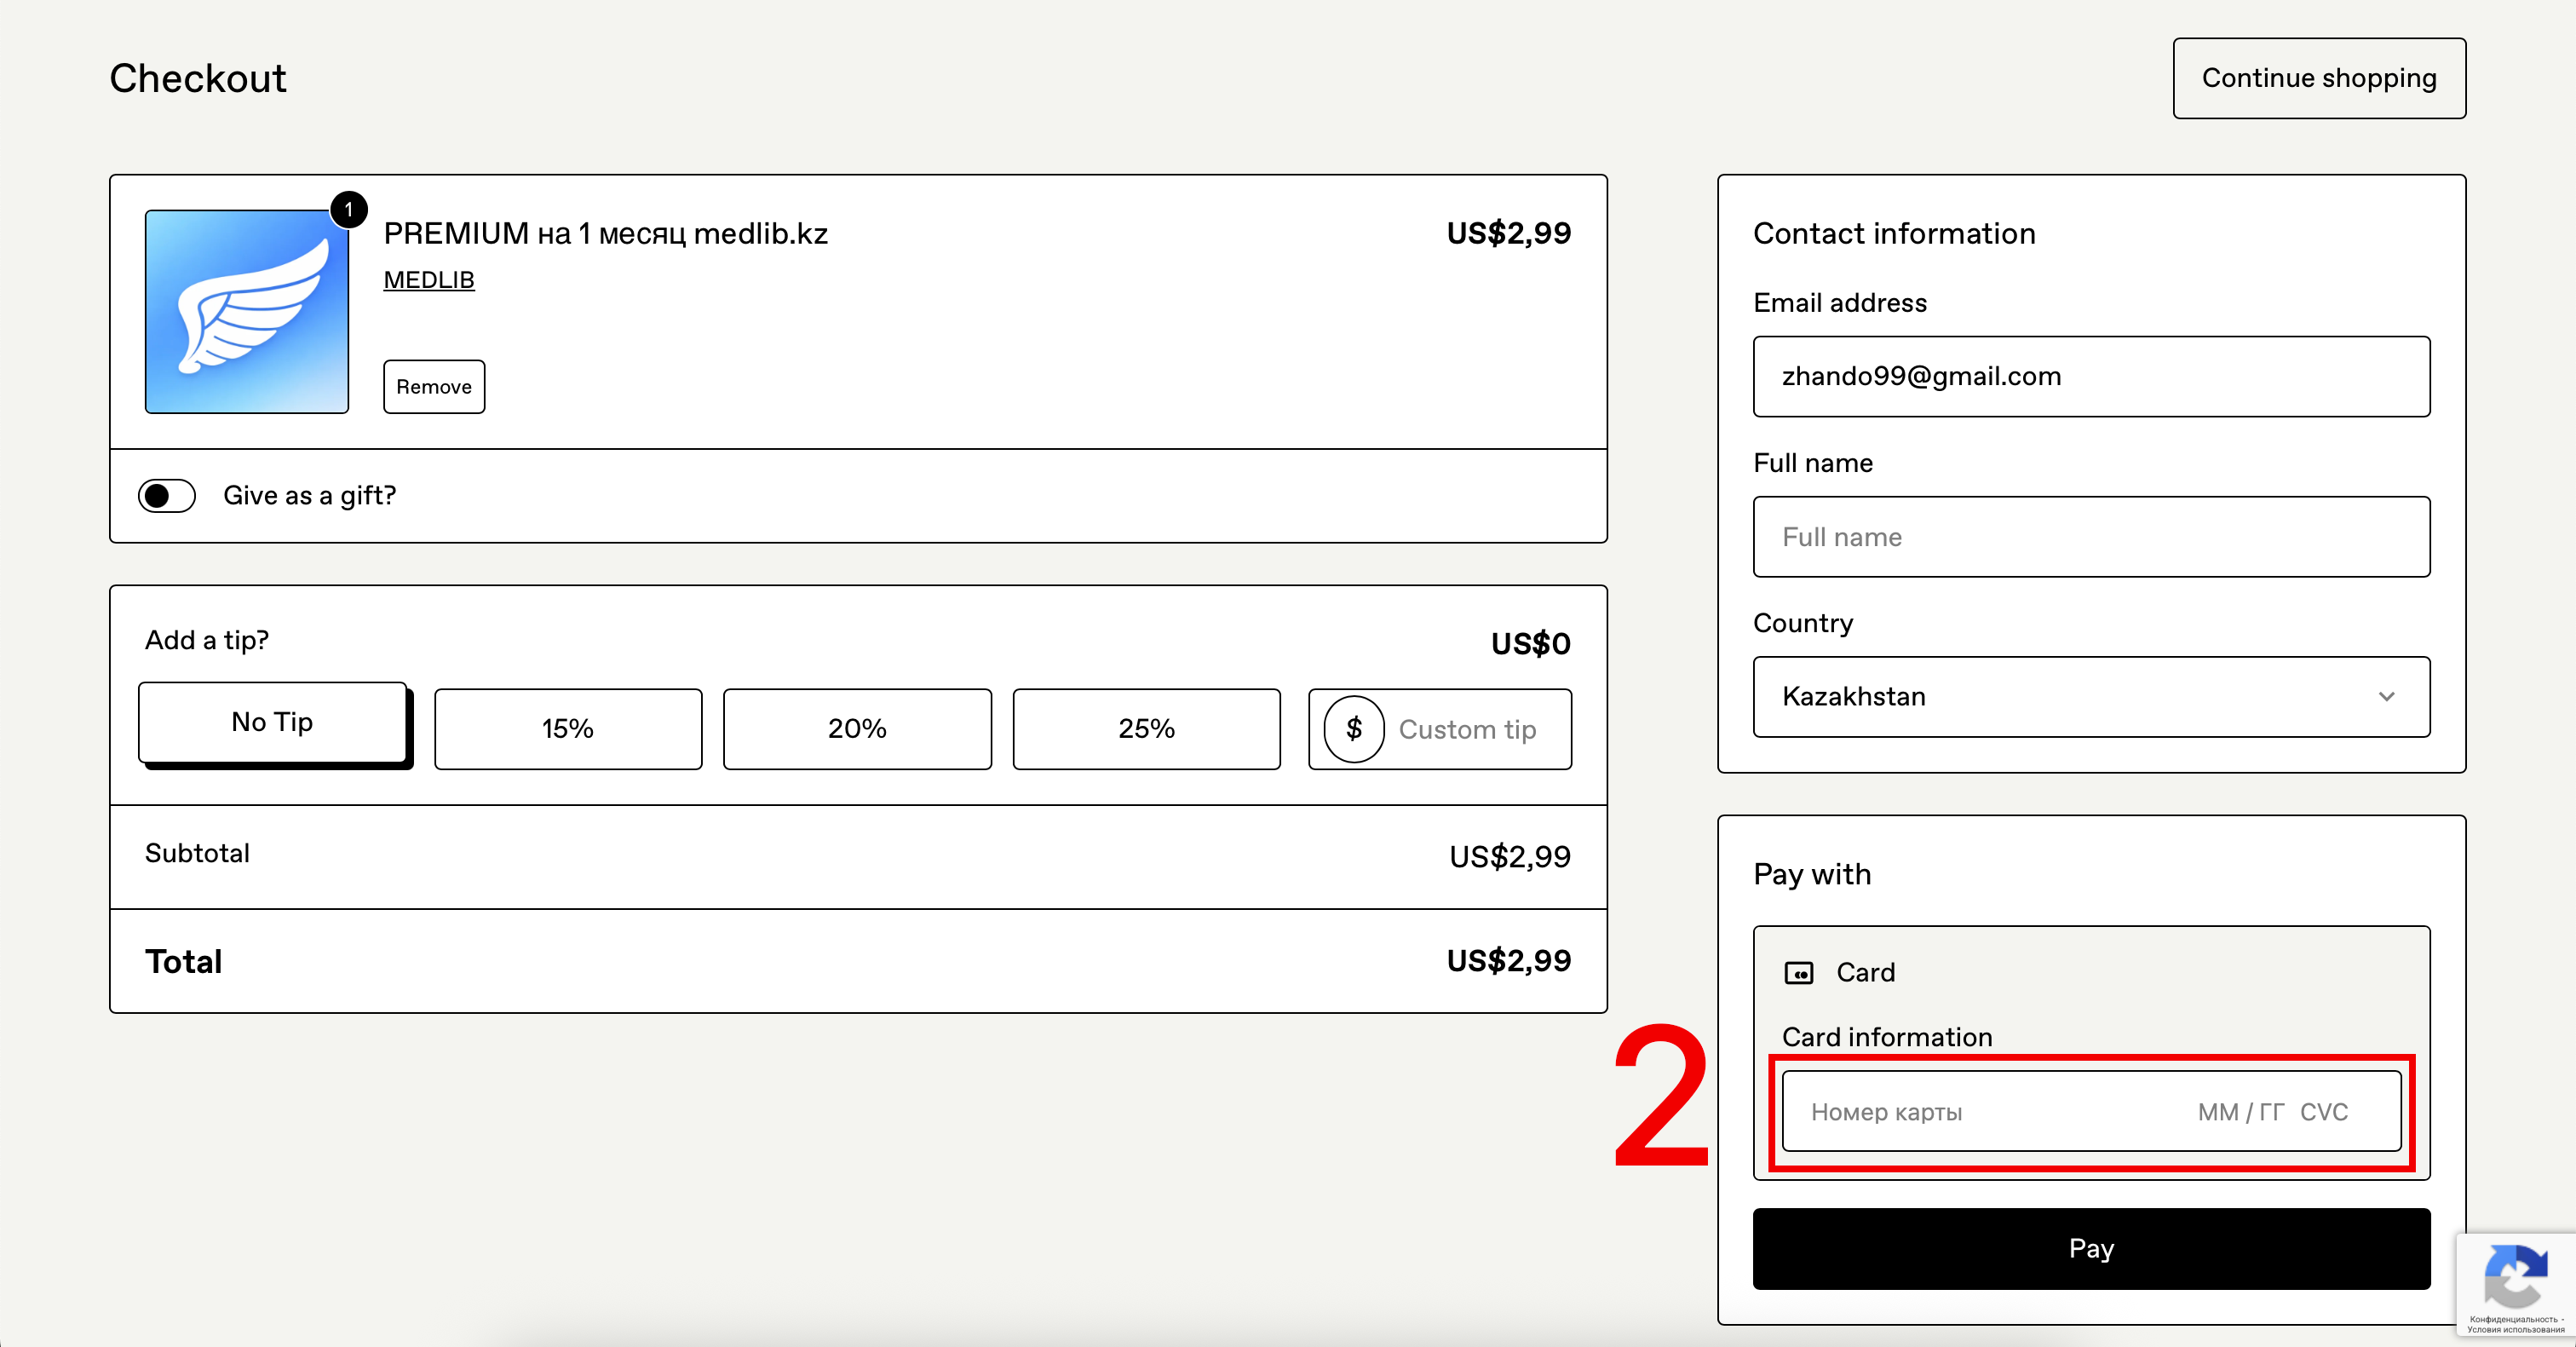Click the Subtotal amount US$2,99
The width and height of the screenshot is (2576, 1347).
point(1510,857)
